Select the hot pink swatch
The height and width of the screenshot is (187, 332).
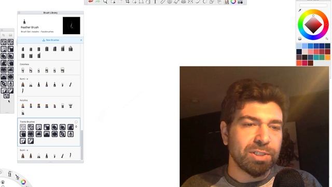305,63
